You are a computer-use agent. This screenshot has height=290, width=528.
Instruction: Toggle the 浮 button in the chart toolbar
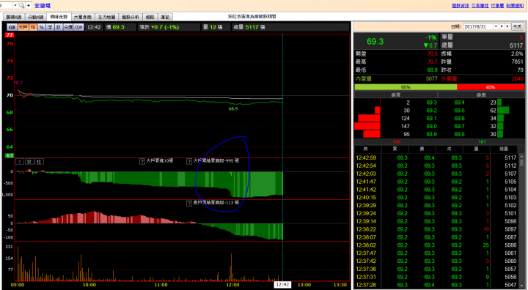(50, 27)
